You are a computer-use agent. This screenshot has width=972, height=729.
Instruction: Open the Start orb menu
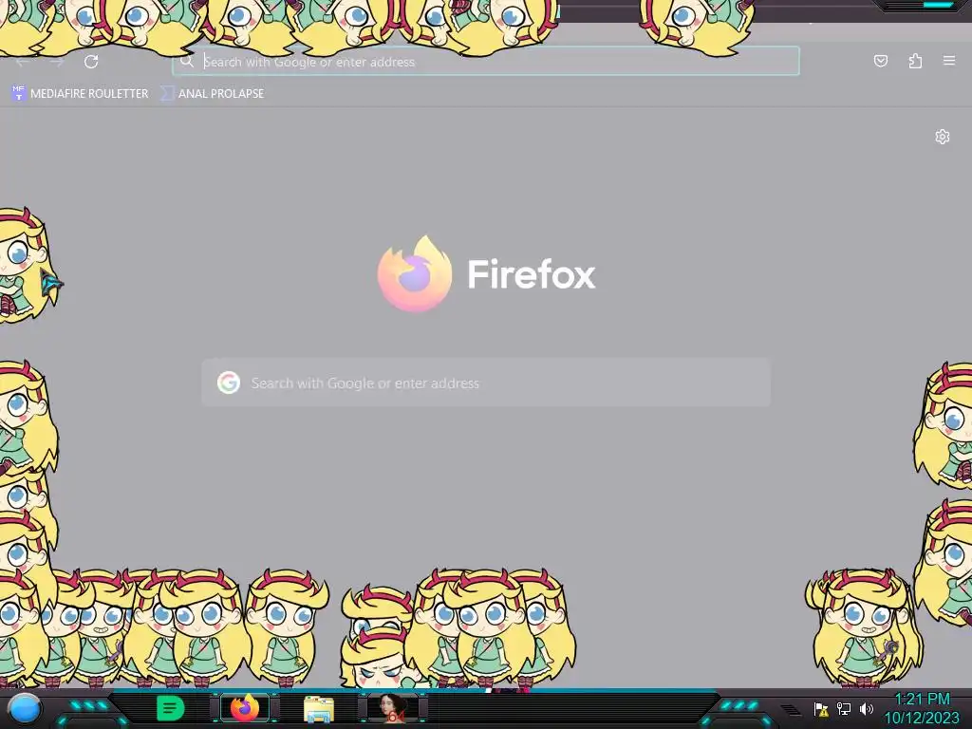[x=25, y=709]
